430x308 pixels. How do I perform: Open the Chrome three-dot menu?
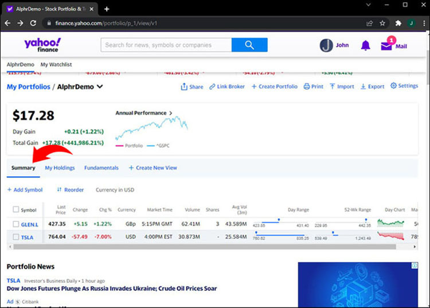click(x=424, y=24)
